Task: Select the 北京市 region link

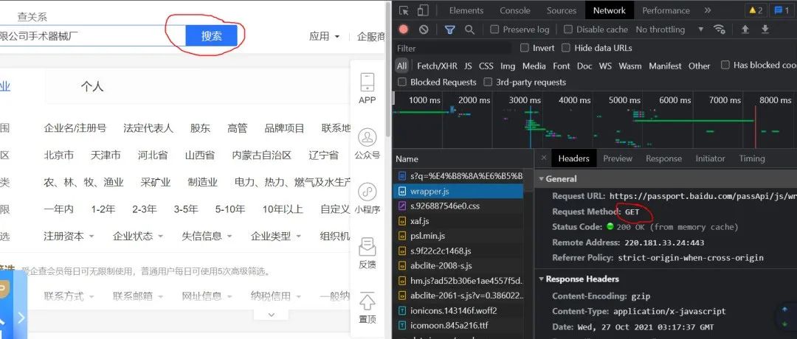Action: [59, 155]
